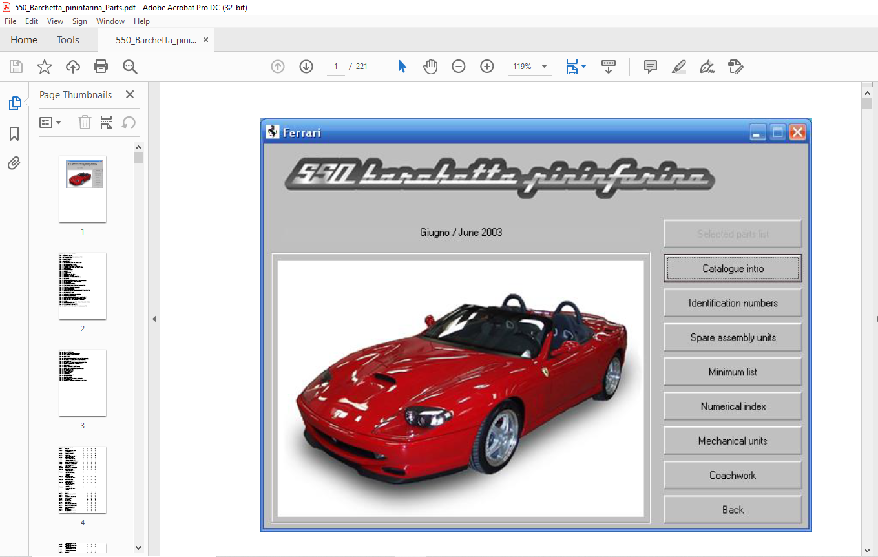Screen dimensions: 878x557
Task: Activate the Hand pan tool
Action: (x=430, y=67)
